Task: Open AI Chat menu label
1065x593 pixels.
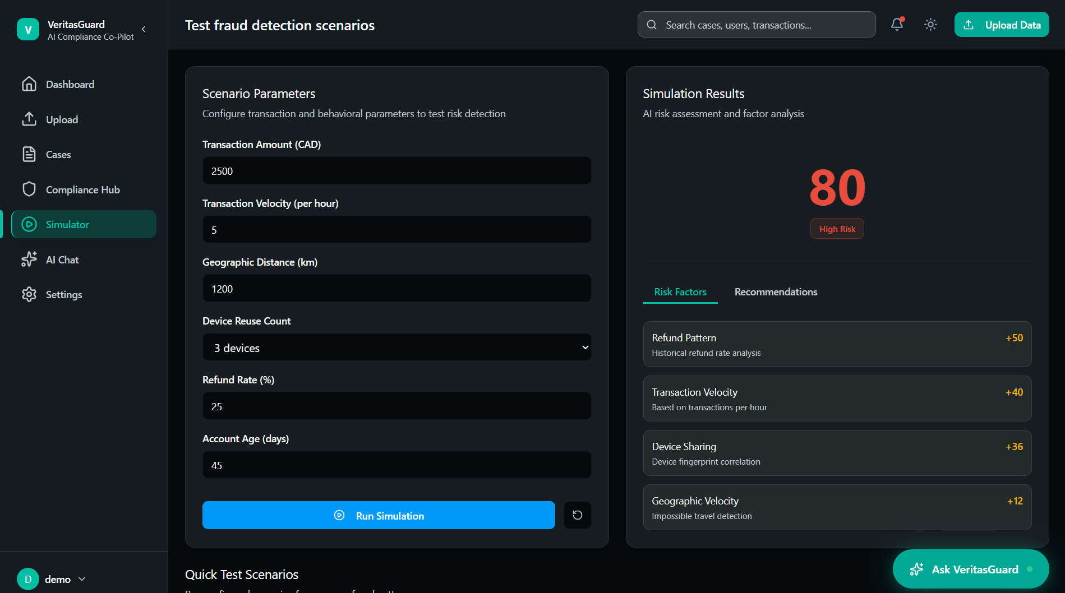Action: 62,260
